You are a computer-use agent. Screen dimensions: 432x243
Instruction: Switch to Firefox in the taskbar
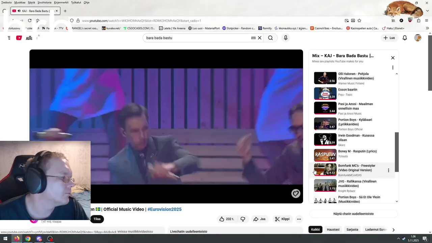(17, 239)
